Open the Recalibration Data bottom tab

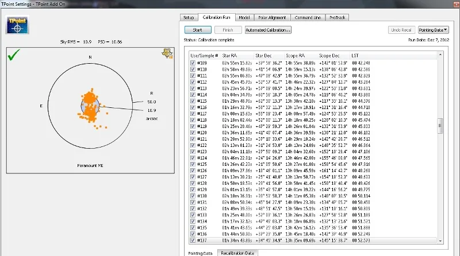tap(237, 253)
